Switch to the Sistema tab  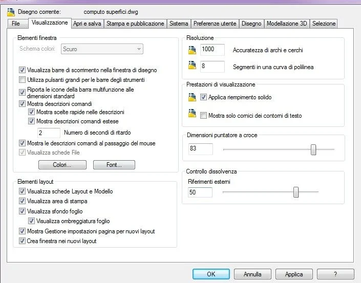pos(179,24)
